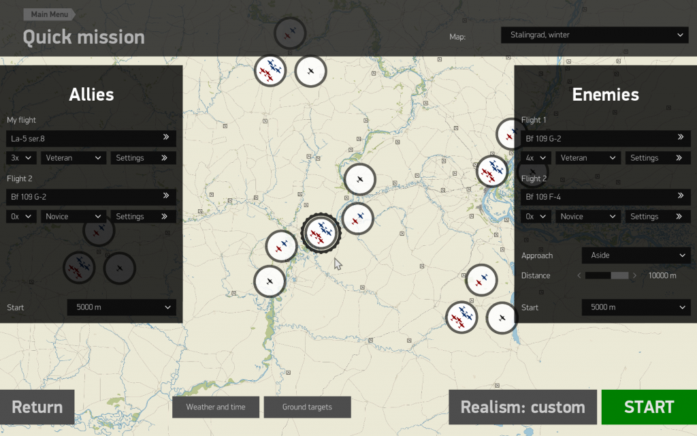Open My flight plane count dropdown 3x
The height and width of the screenshot is (436, 697).
22,157
